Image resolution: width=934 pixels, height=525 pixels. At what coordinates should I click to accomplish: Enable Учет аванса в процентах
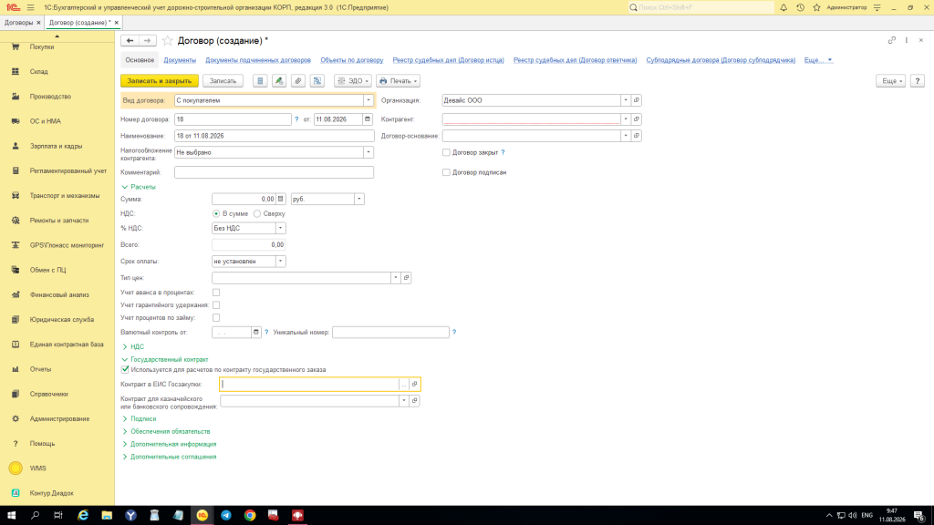[216, 293]
